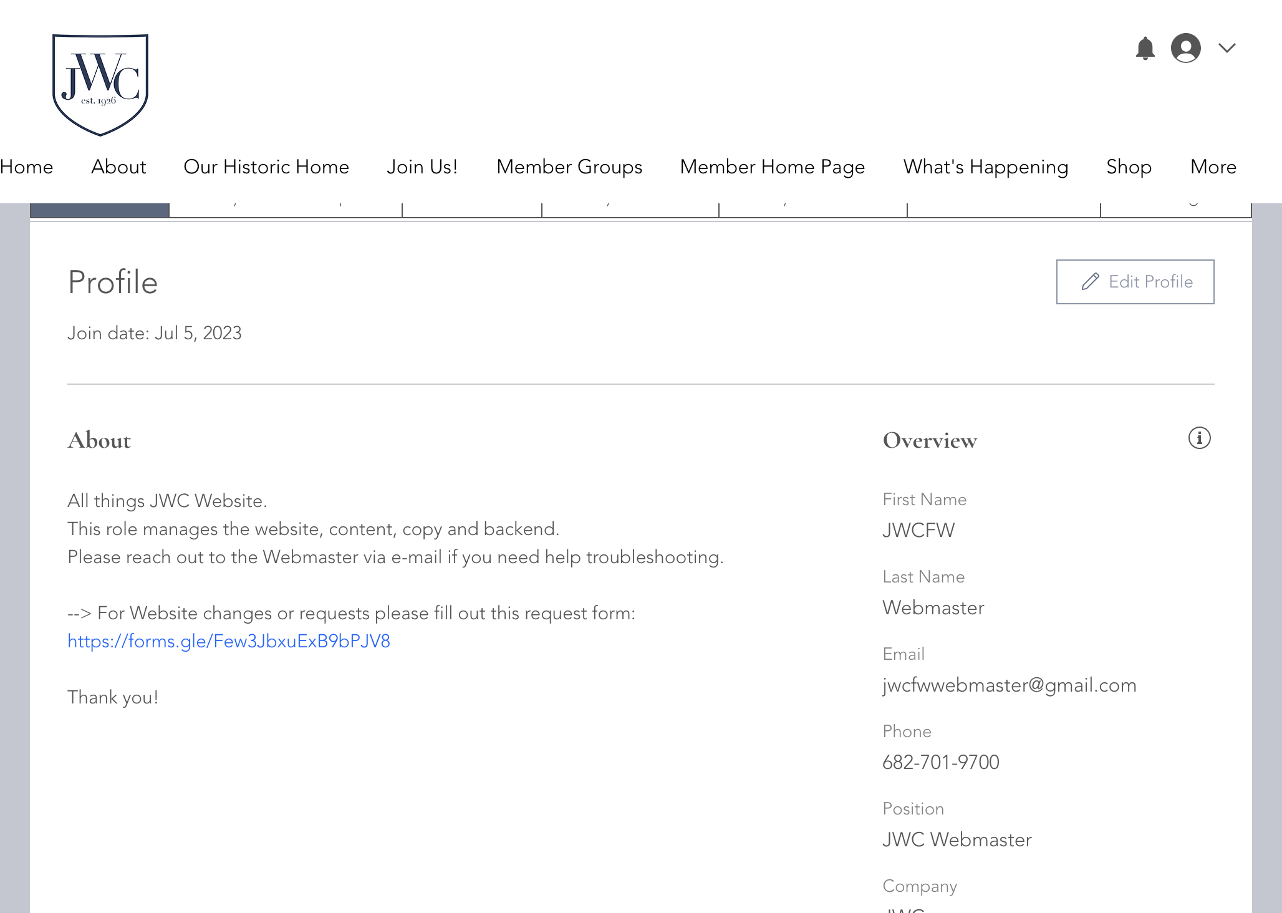This screenshot has width=1282, height=913.
Task: Open Our Historic Home page
Action: coord(266,167)
